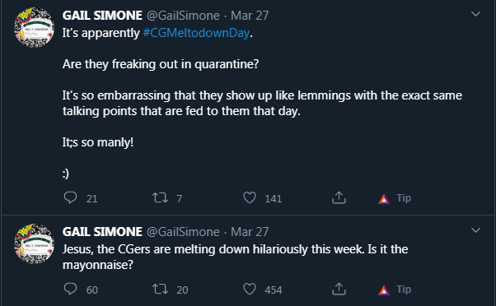Retweet the tweet with 20 retweets
Image resolution: width=496 pixels, height=306 pixels.
160,290
